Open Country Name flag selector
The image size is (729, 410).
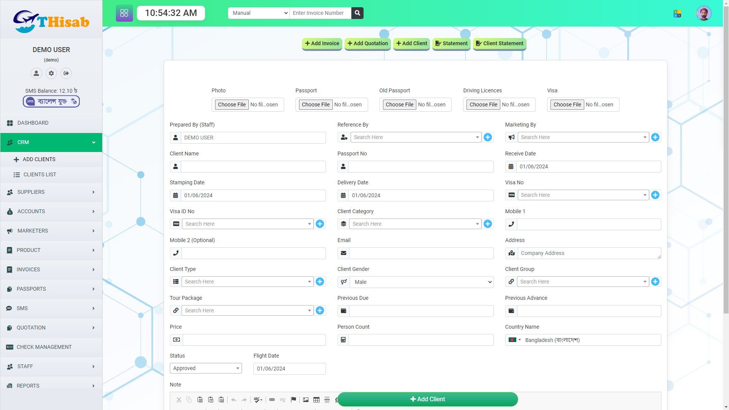point(514,340)
